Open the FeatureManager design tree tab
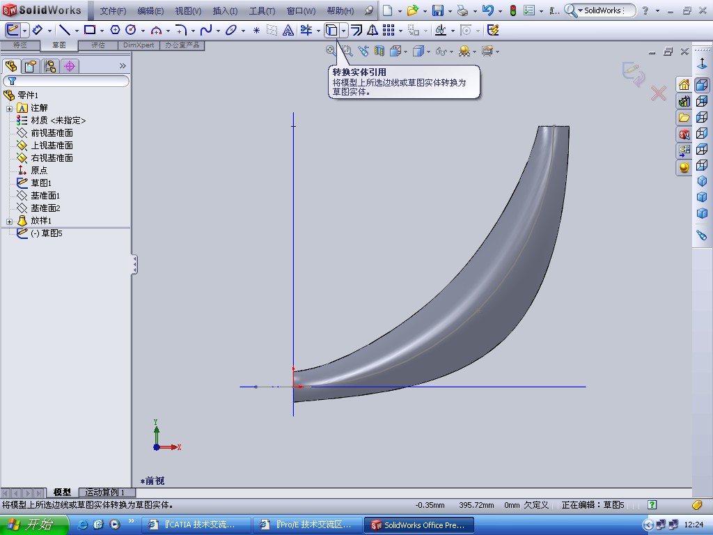713x535 pixels. click(11, 66)
